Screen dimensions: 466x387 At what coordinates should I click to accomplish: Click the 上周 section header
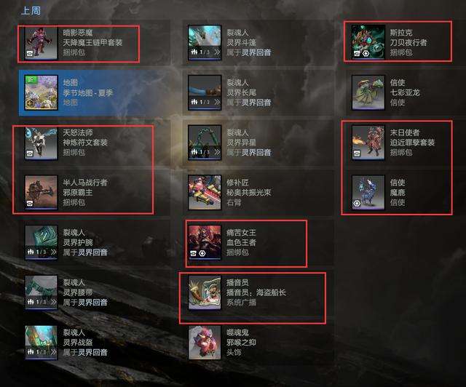click(x=31, y=11)
